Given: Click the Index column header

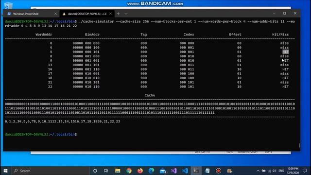Looking at the screenshot, I should tap(189, 35).
